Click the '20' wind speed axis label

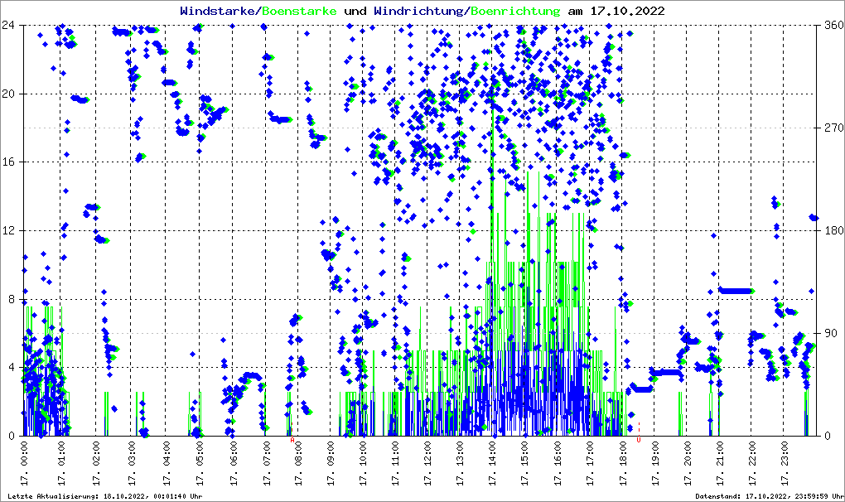pos(8,94)
